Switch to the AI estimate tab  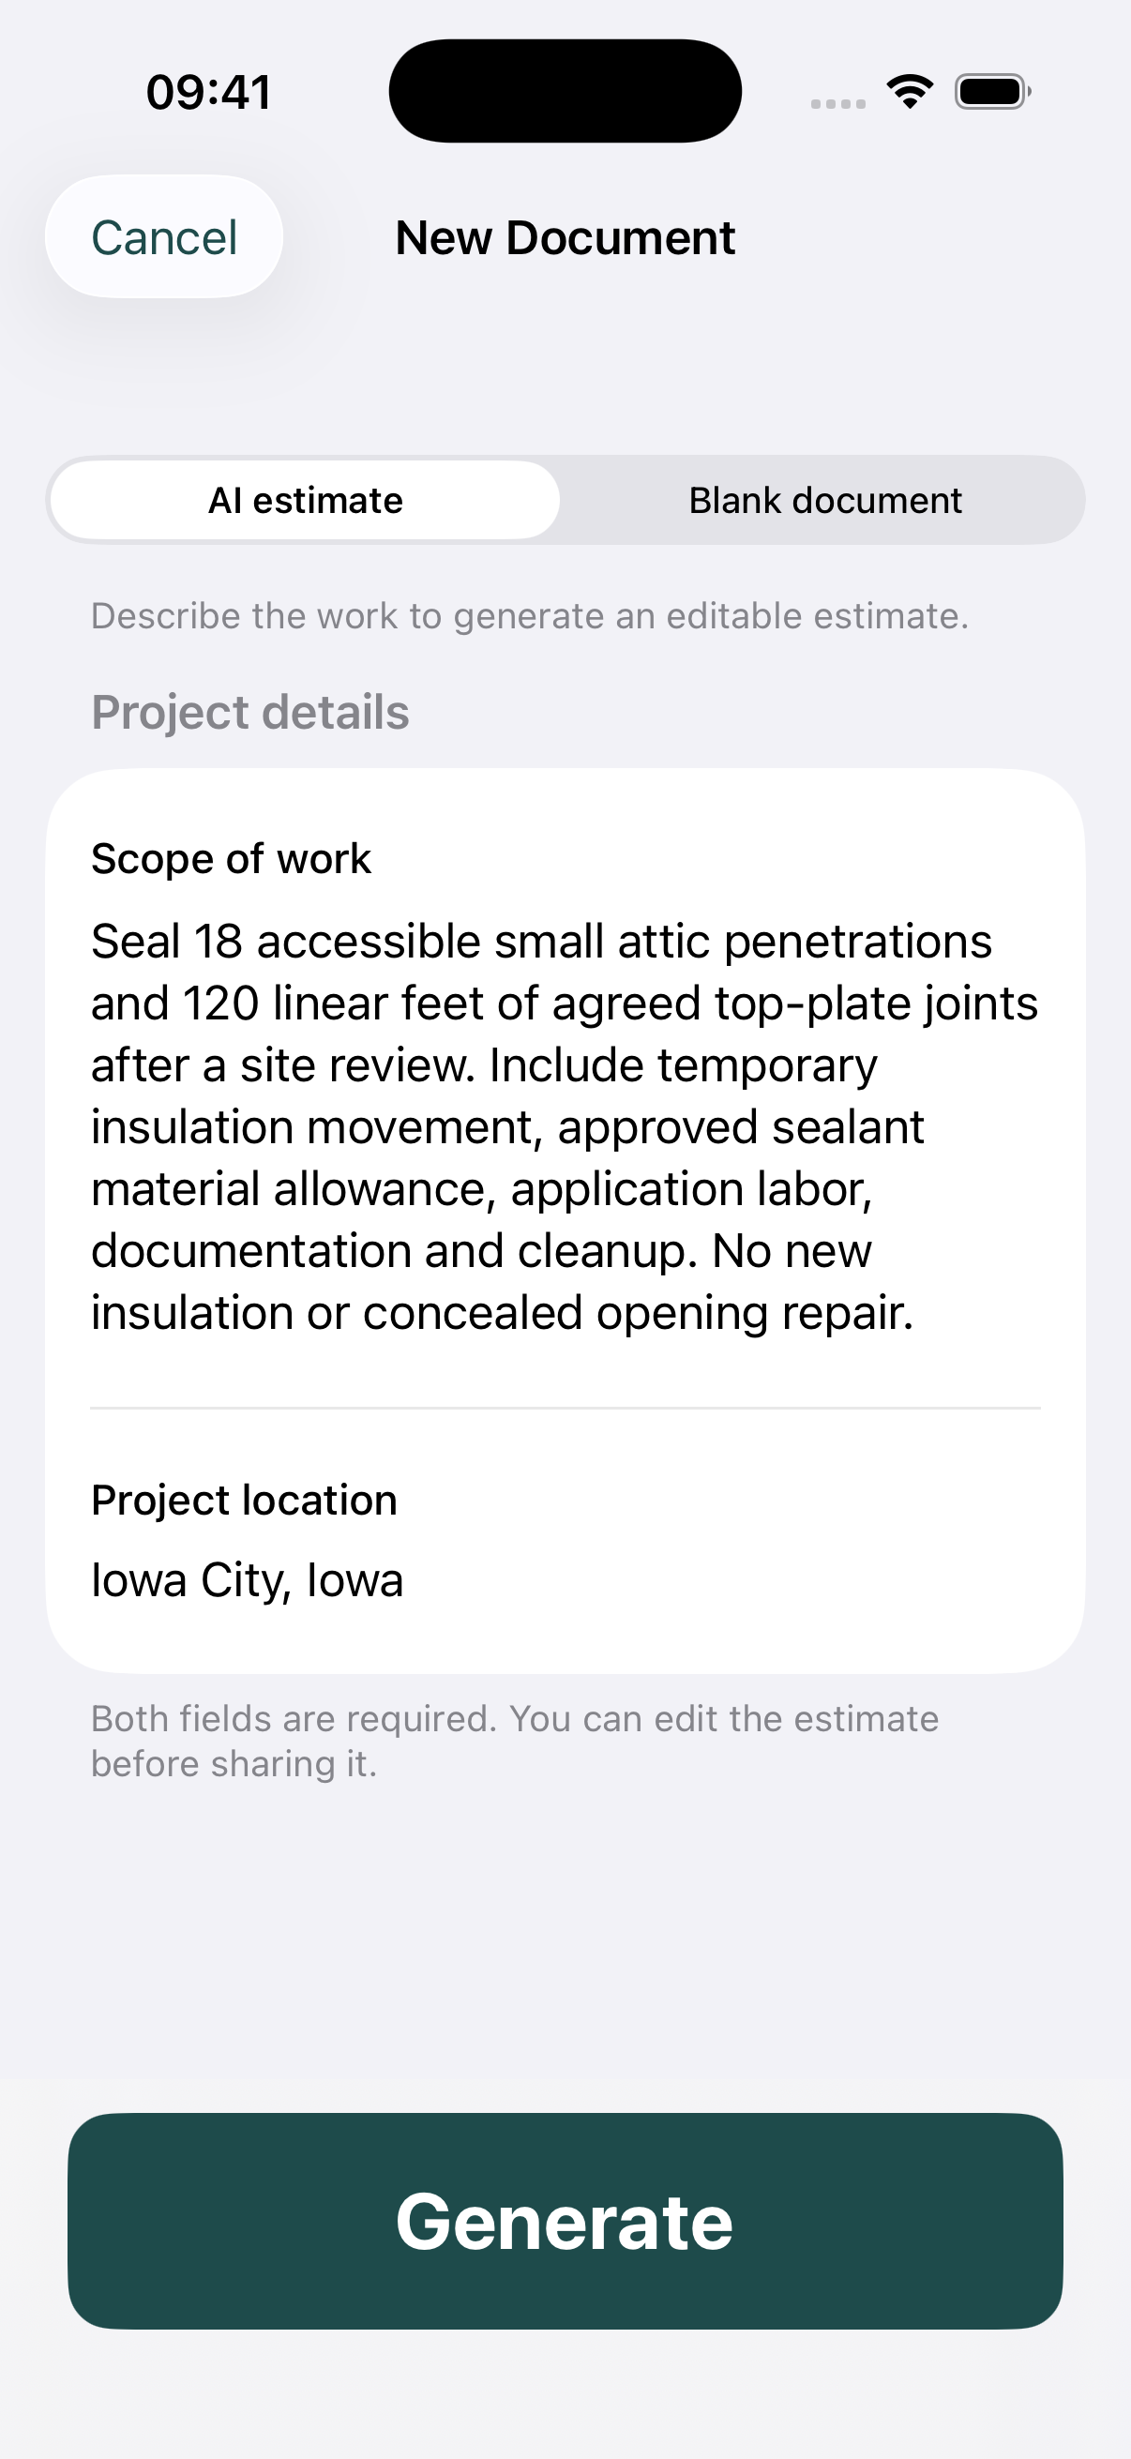[306, 500]
